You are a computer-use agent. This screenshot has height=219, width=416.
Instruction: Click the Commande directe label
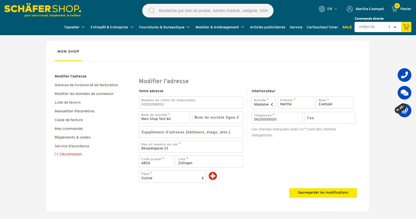click(369, 19)
